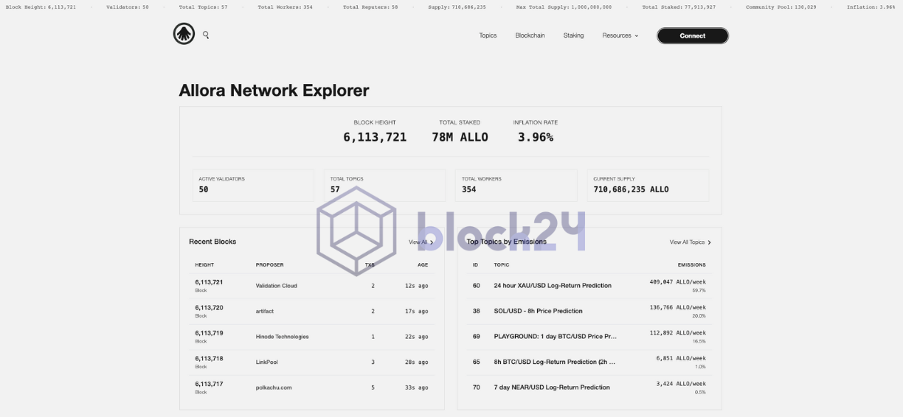Expand the Resources dropdown menu
The image size is (903, 417).
620,35
